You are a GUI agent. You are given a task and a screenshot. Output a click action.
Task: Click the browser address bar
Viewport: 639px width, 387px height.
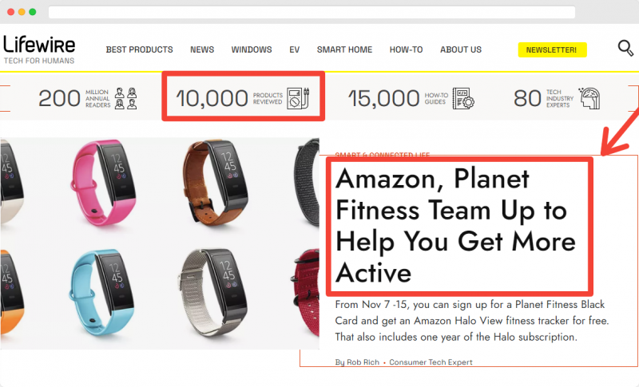tap(312, 12)
